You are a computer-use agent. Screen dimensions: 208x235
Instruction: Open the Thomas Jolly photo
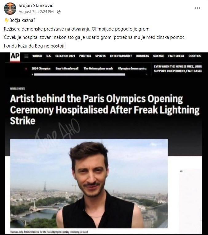89,183
